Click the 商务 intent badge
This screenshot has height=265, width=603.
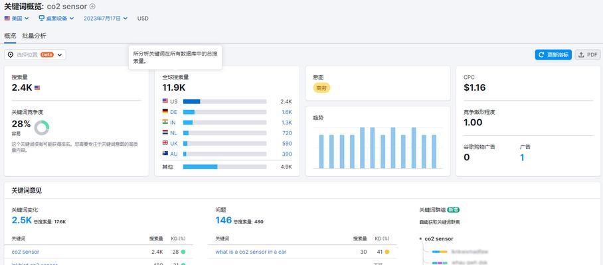click(x=321, y=88)
